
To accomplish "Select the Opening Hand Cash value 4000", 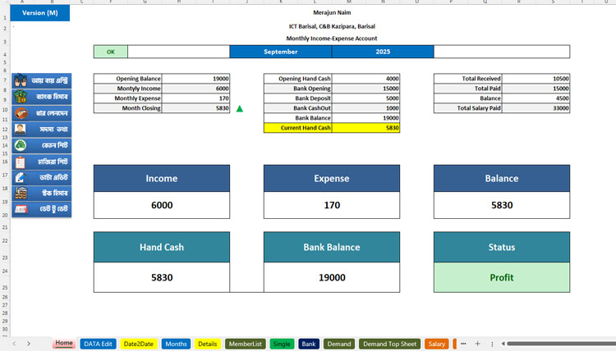I will pos(365,79).
